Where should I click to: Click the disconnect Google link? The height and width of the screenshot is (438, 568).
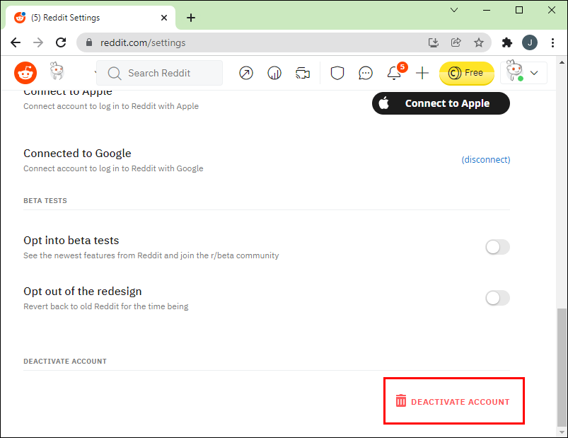(486, 159)
